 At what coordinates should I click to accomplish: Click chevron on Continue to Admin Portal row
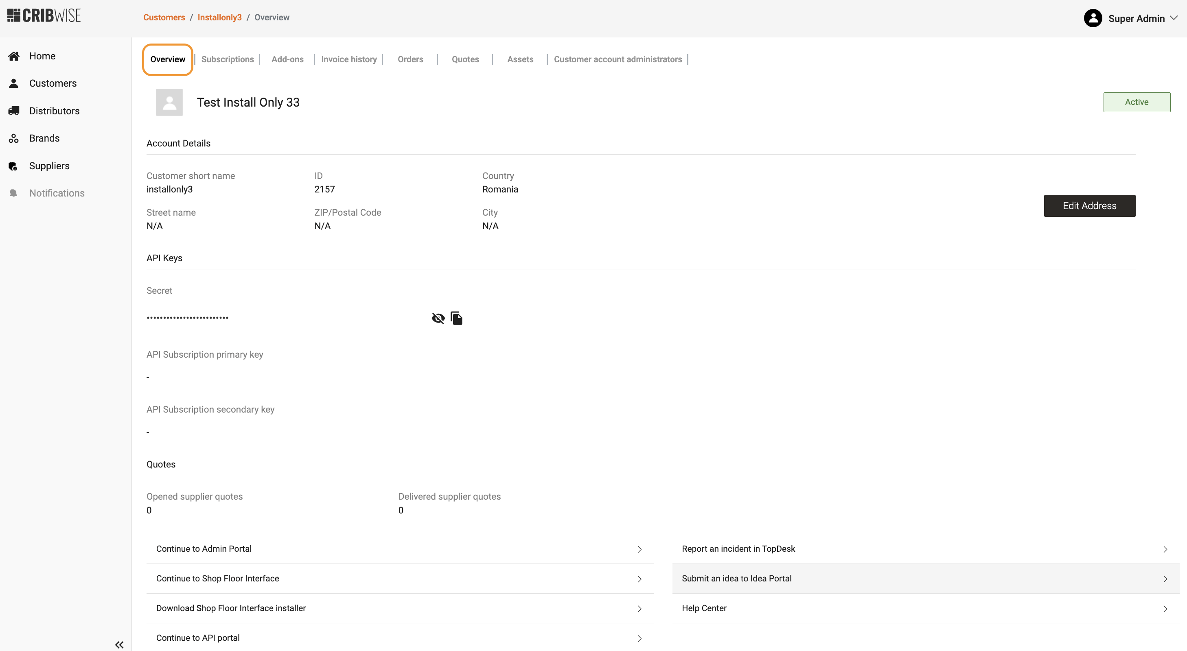coord(639,549)
